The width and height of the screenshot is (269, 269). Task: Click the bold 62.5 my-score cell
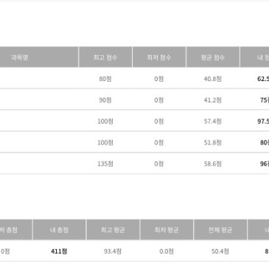[263, 79]
